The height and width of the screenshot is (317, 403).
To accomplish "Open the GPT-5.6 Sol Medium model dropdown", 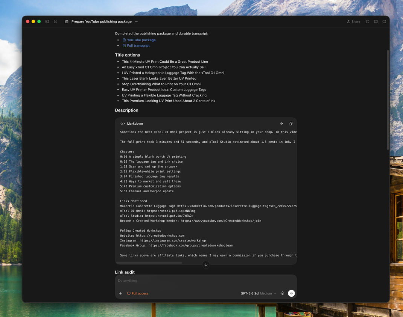I will click(x=258, y=293).
